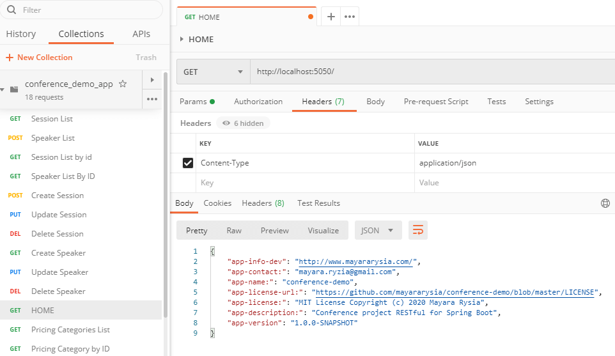Open the Pricing Categories List request
615x356 pixels.
[x=81, y=330]
